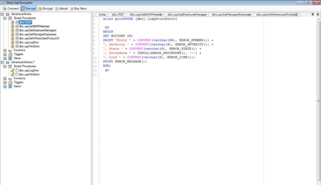Click the Triggers icon under AdventureWorks
Screen dimensions: 321x185
pyautogui.click(x=10, y=54)
